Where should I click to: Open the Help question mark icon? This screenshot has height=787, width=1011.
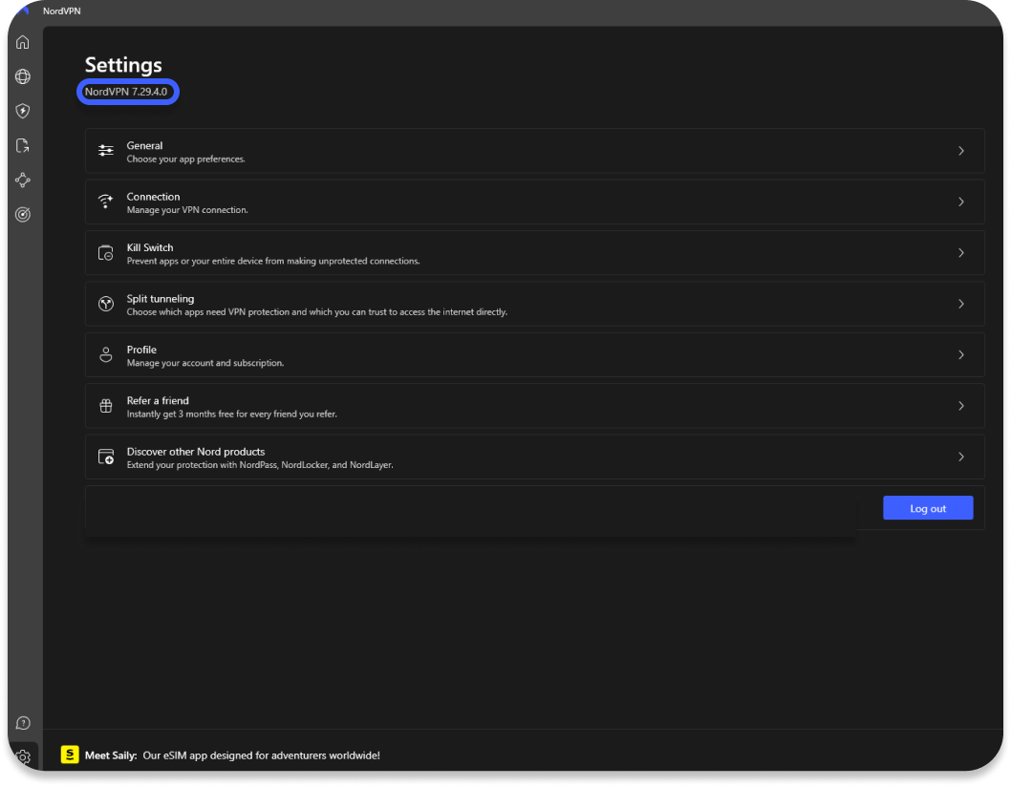click(23, 723)
